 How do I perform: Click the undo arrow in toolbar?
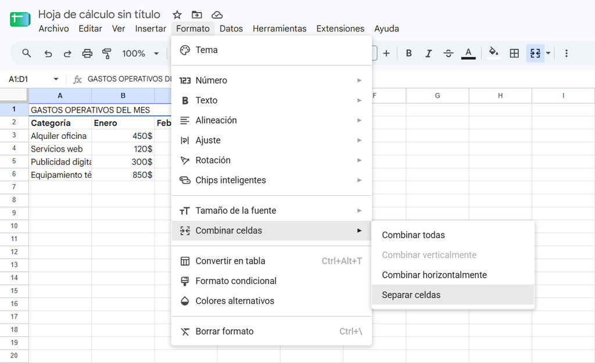click(48, 53)
